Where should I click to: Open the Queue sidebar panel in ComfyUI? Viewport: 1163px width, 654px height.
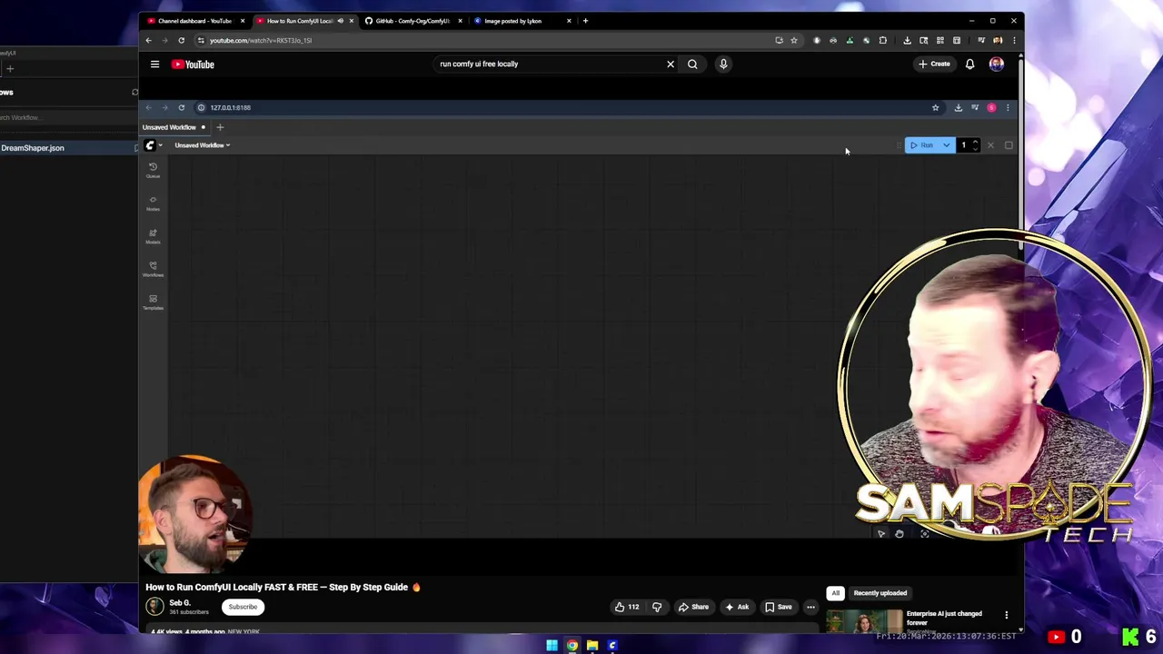pos(153,170)
